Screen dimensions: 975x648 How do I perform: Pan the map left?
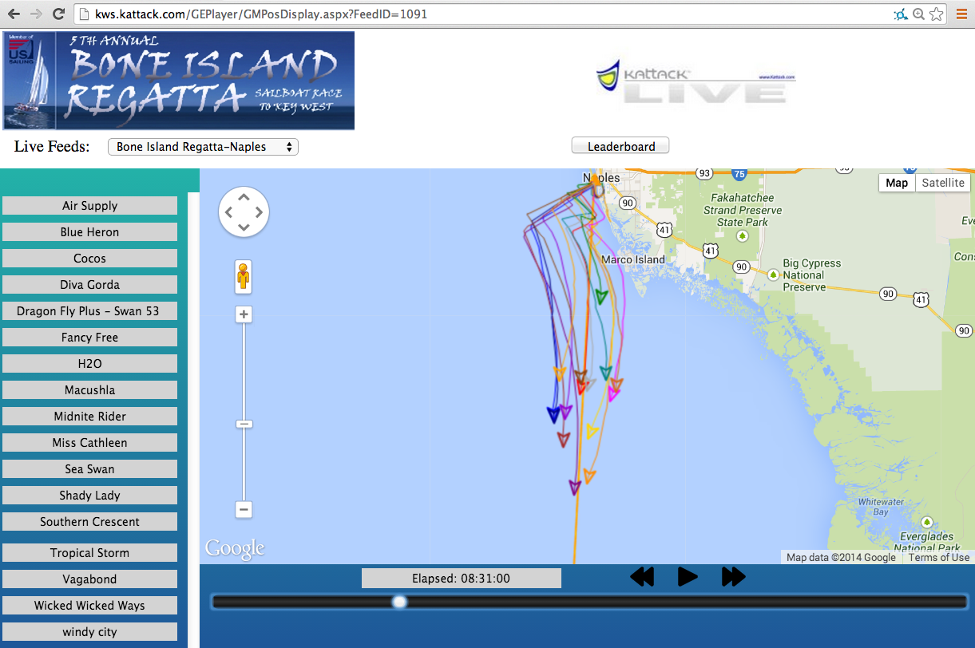tap(228, 212)
